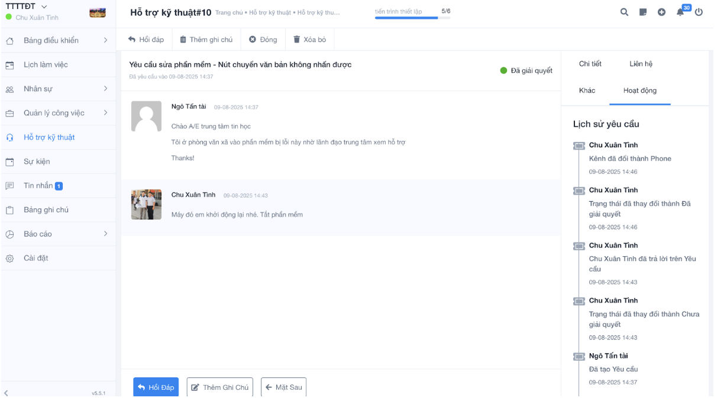Click the blue Hồi Đáp button
The height and width of the screenshot is (420, 724).
[156, 387]
